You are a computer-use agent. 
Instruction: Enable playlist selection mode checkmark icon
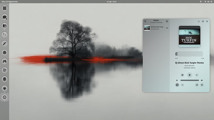[167, 21]
